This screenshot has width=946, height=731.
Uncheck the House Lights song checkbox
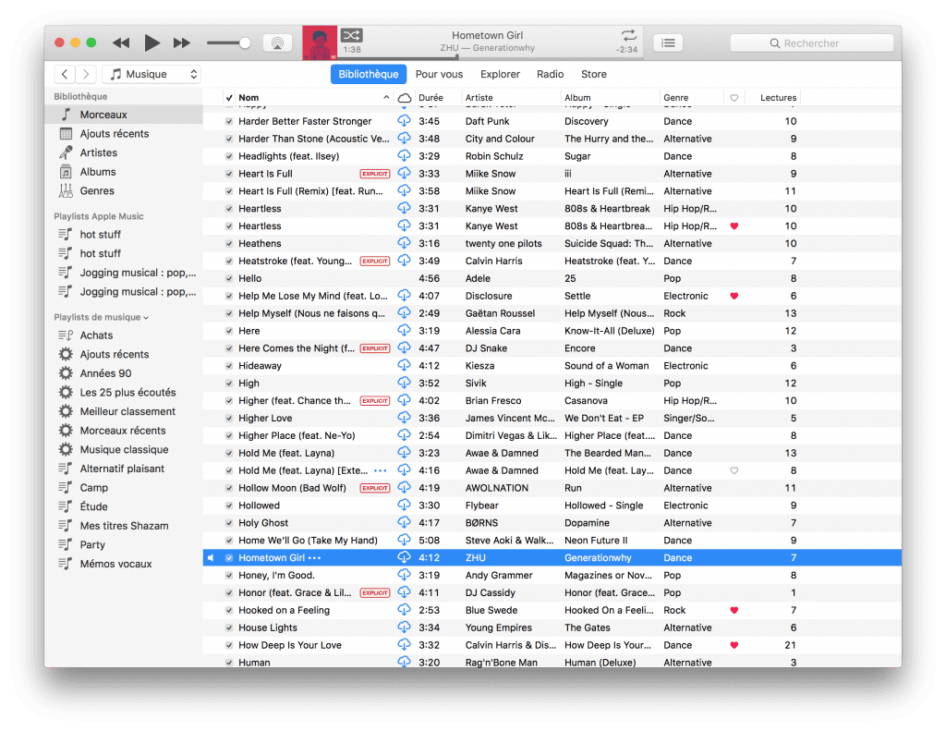(229, 627)
